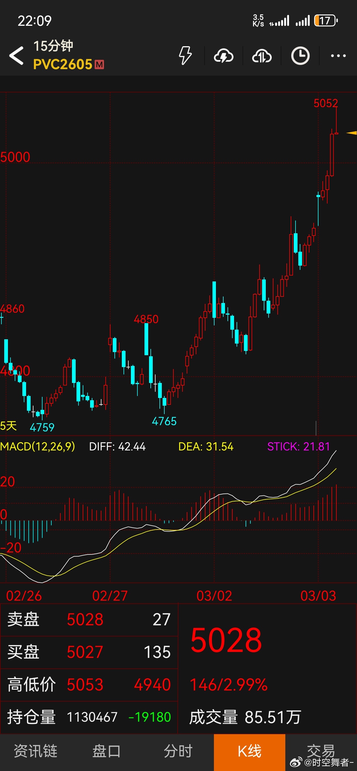Image resolution: width=357 pixels, height=771 pixels.
Task: Tap the 02/27 date marker
Action: [x=110, y=596]
